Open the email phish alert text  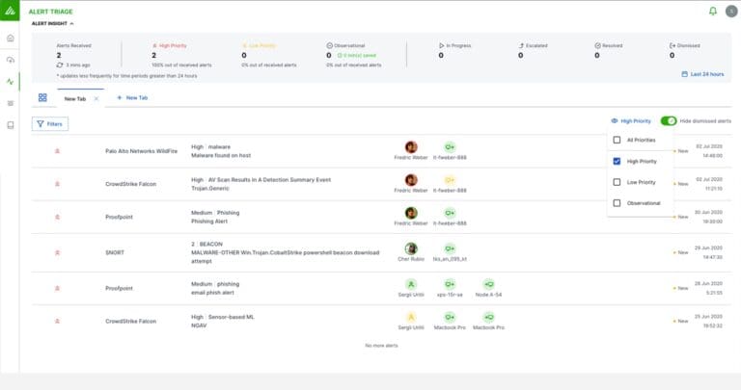[x=212, y=293]
